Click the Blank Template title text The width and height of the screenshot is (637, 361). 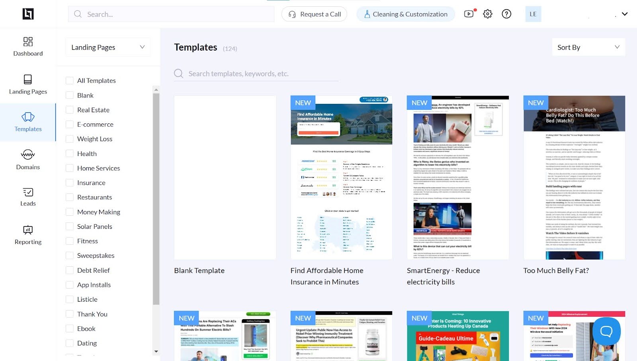click(199, 271)
